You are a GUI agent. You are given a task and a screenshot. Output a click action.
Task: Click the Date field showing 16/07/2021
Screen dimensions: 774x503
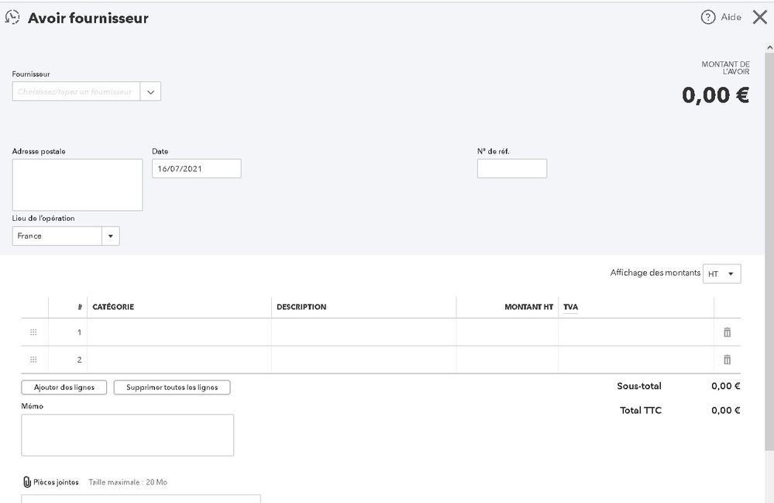(x=196, y=168)
